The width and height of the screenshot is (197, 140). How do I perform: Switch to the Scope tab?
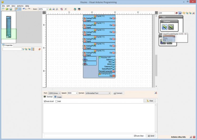[x=58, y=97]
